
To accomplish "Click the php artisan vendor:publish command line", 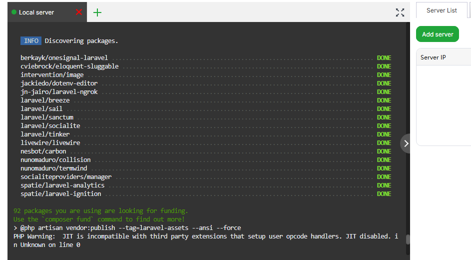I will click(127, 227).
